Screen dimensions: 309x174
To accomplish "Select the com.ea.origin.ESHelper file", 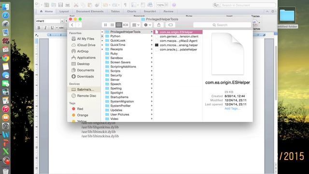I will (x=178, y=32).
